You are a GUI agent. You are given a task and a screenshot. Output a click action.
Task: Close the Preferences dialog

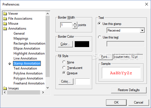pyautogui.click(x=147, y=4)
